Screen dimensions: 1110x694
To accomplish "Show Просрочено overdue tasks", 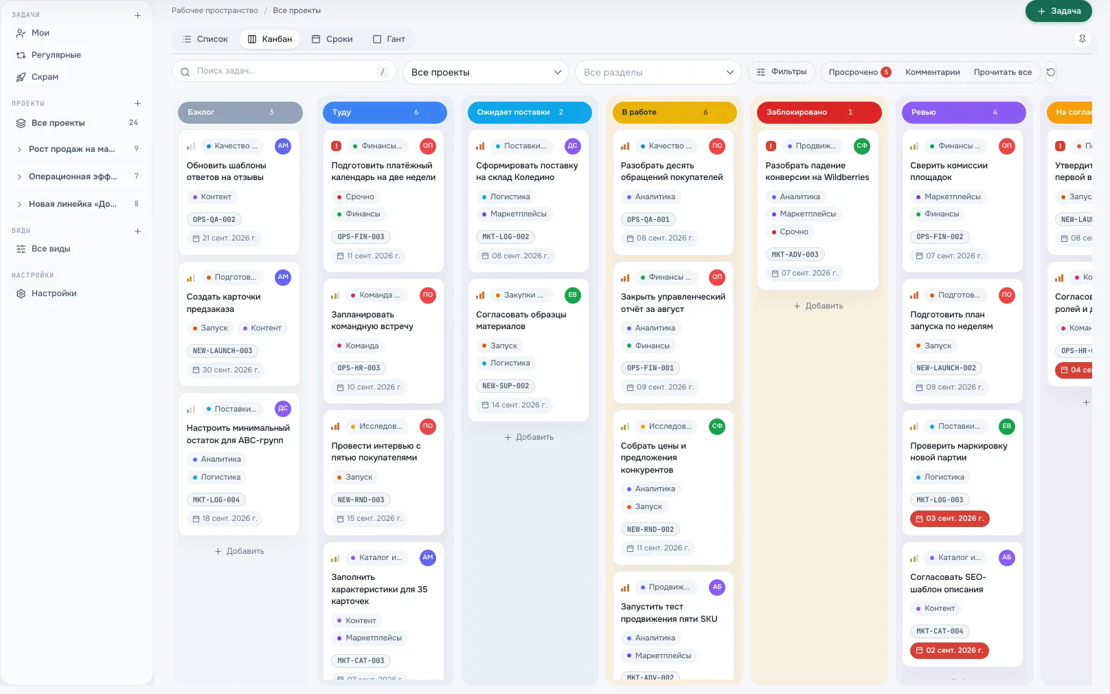I will click(859, 72).
